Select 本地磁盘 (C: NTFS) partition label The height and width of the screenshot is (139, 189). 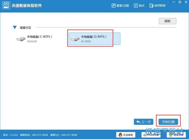(39, 37)
